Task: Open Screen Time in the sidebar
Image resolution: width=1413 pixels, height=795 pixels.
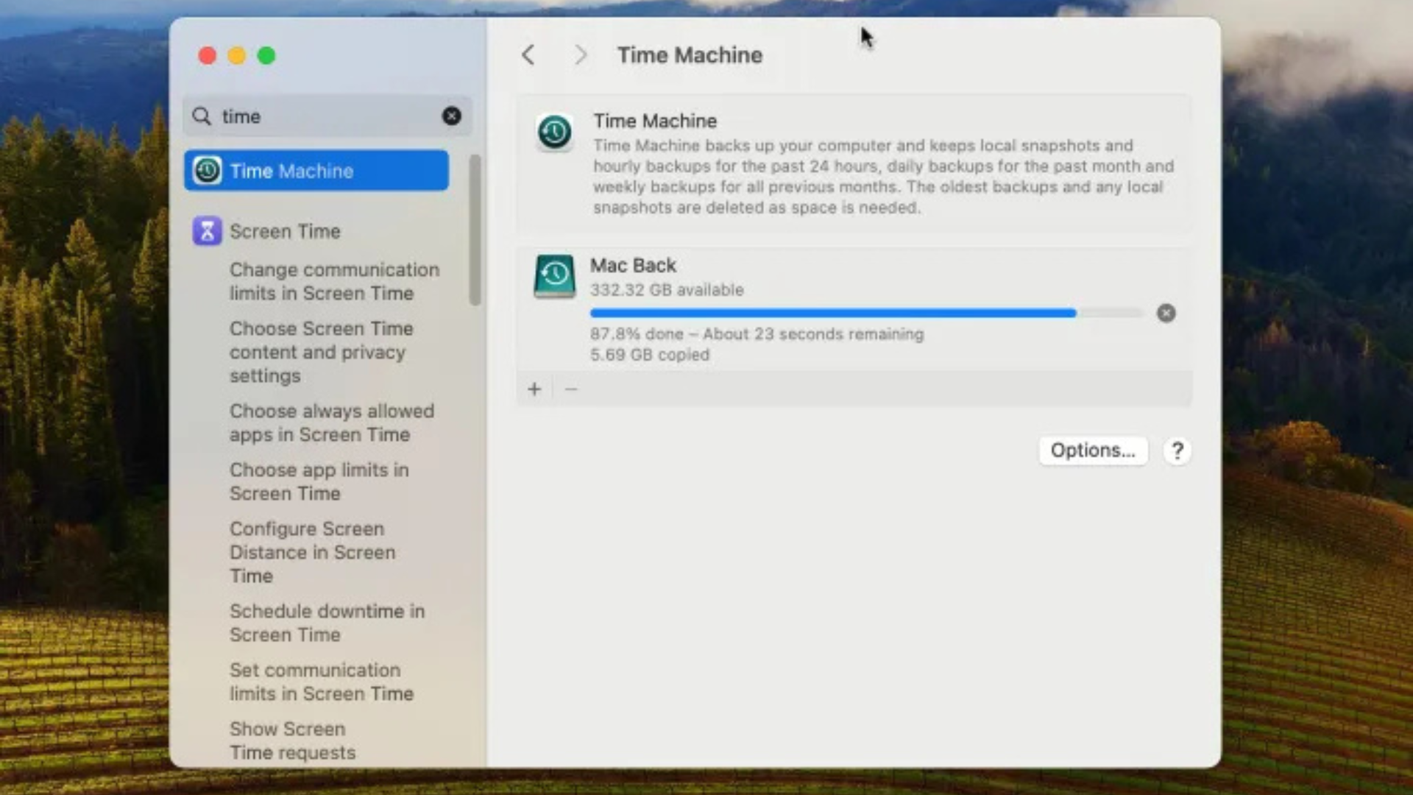Action: [x=285, y=231]
